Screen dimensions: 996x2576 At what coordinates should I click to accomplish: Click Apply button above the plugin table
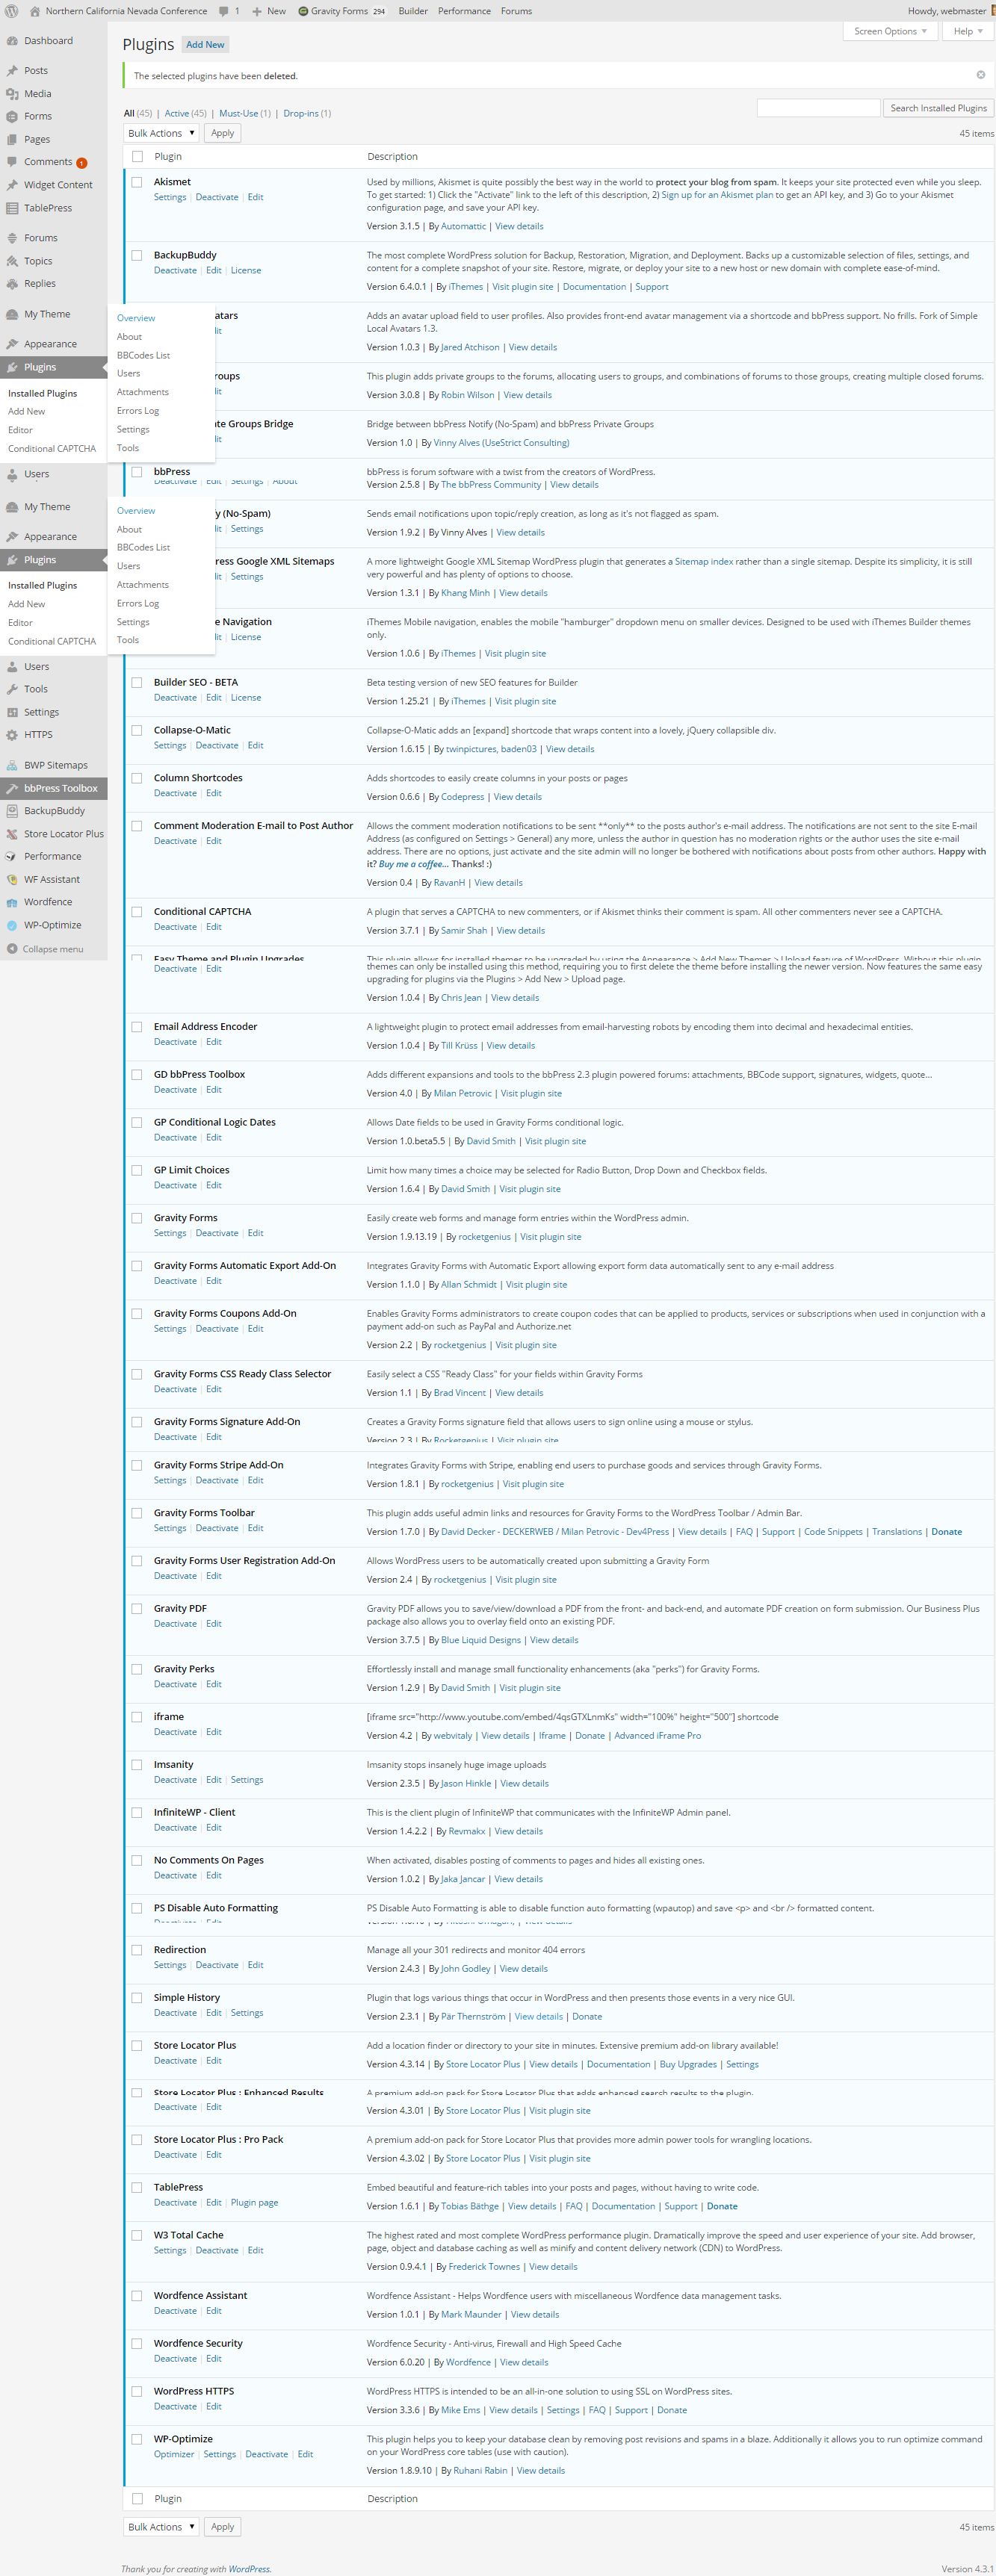(x=223, y=133)
